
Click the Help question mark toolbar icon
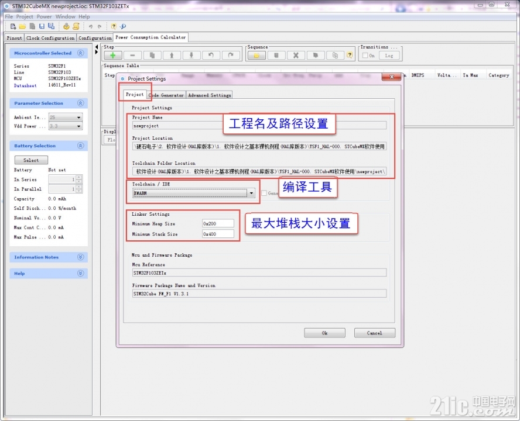pyautogui.click(x=114, y=26)
